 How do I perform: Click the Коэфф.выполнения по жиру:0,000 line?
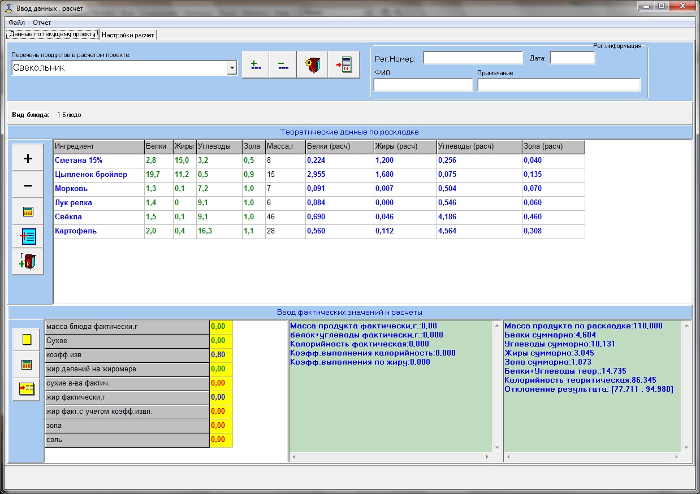(x=360, y=362)
